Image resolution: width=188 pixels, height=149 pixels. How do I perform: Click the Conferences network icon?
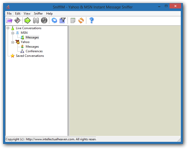tap(22, 51)
